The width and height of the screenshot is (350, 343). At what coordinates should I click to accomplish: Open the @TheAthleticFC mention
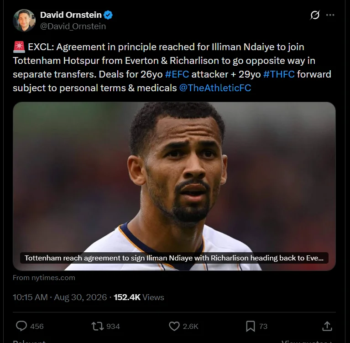tap(215, 88)
